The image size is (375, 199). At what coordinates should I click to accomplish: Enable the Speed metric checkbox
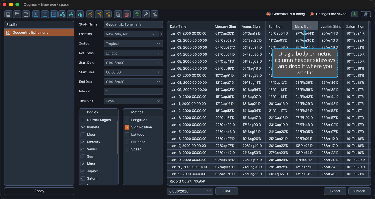[x=127, y=149]
